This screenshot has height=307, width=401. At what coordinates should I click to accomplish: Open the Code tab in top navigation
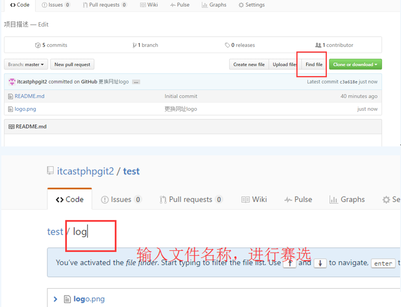click(x=20, y=5)
